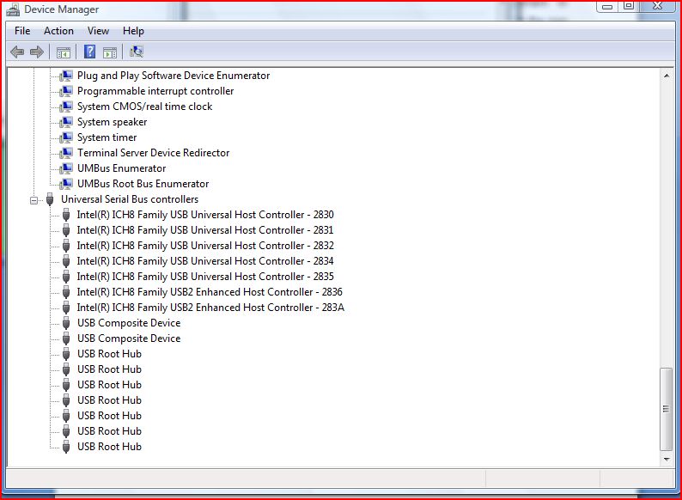Click USB plug icon for controller 2834
682x500 pixels.
pyautogui.click(x=66, y=261)
